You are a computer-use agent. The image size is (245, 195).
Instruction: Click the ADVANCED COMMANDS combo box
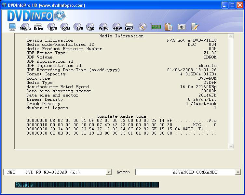pos(188,172)
